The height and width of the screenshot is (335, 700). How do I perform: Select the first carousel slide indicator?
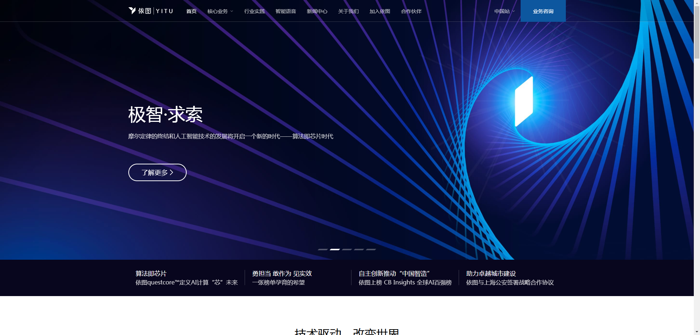(323, 250)
